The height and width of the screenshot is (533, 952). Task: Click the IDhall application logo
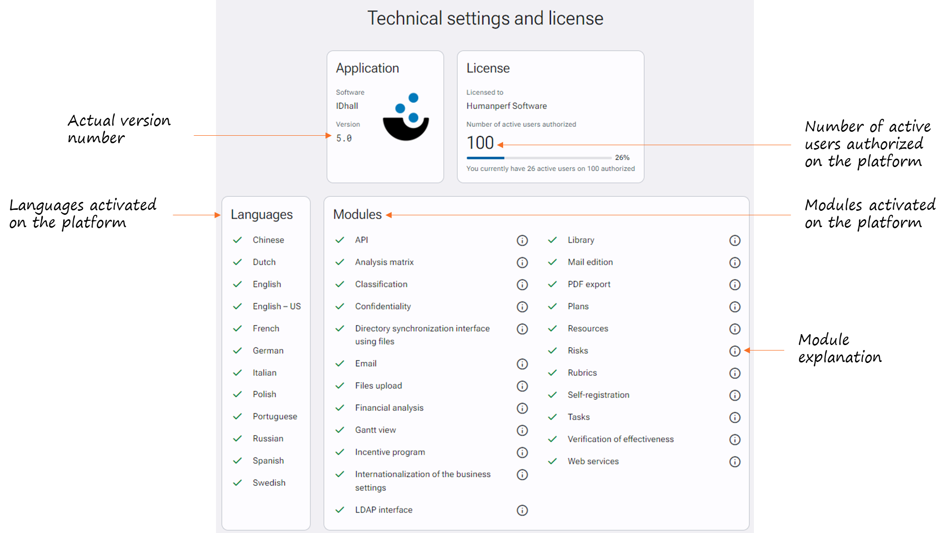[x=406, y=117]
